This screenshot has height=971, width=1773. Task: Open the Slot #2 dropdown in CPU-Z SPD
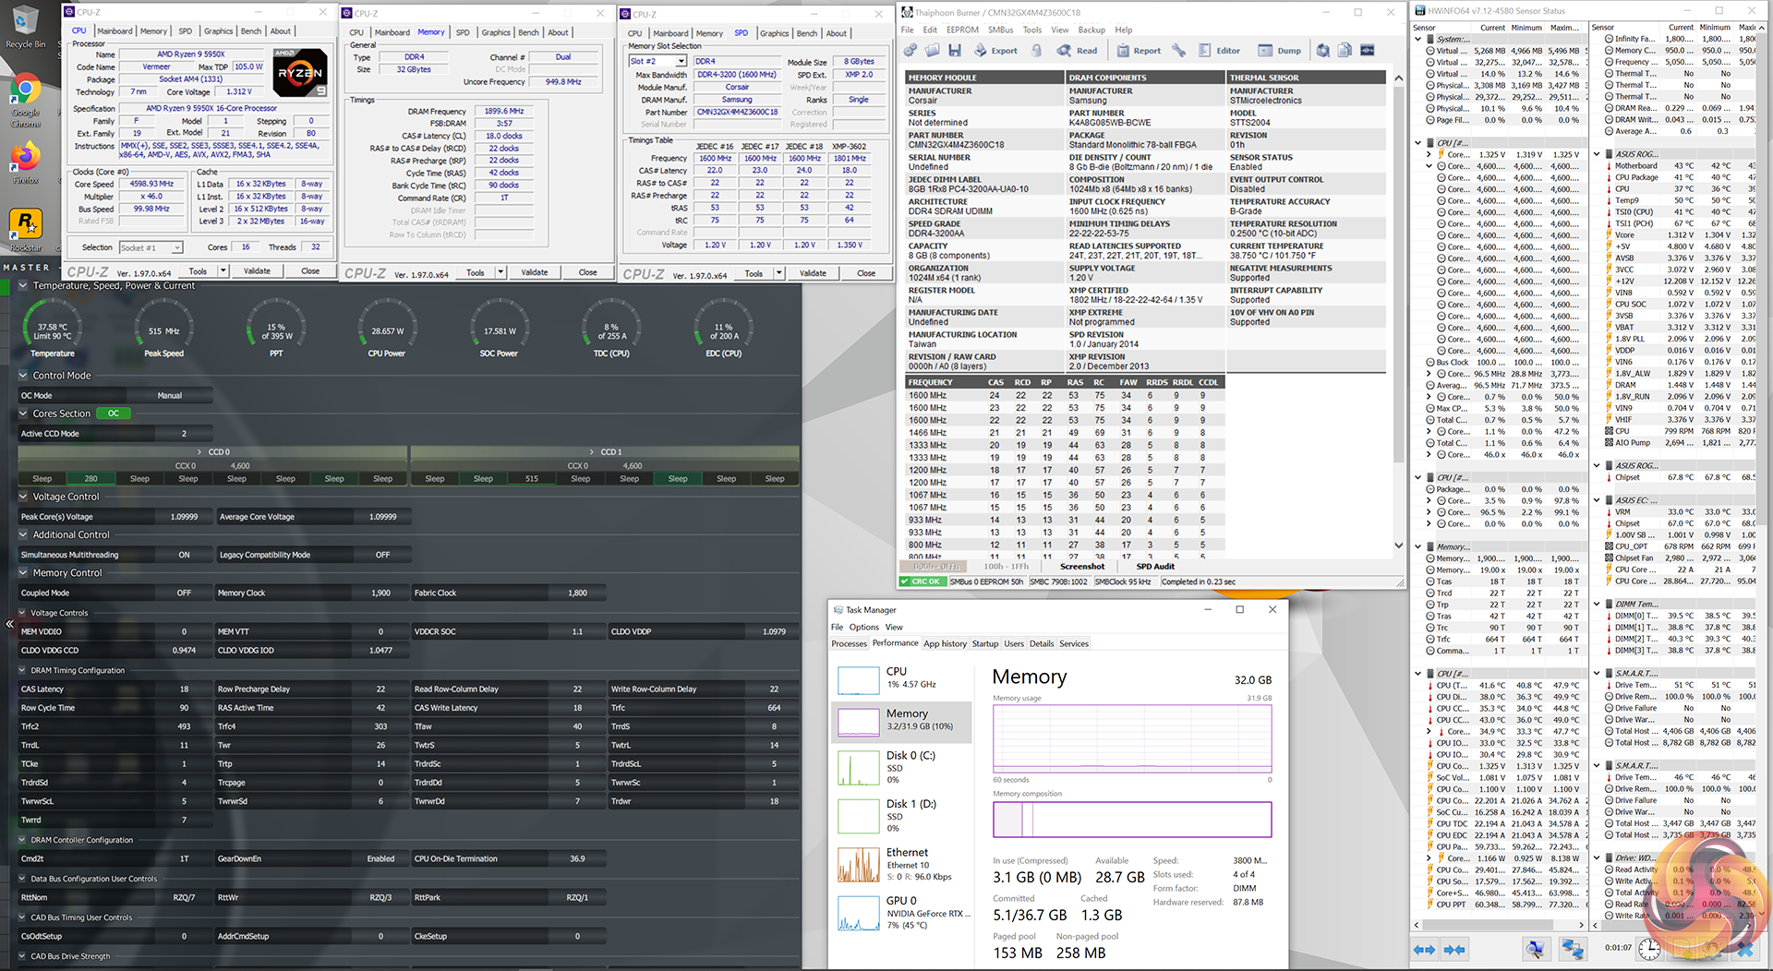point(681,62)
